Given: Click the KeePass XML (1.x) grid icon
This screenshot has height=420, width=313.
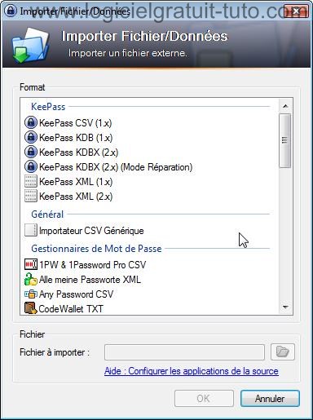Looking at the screenshot, I should point(31,181).
